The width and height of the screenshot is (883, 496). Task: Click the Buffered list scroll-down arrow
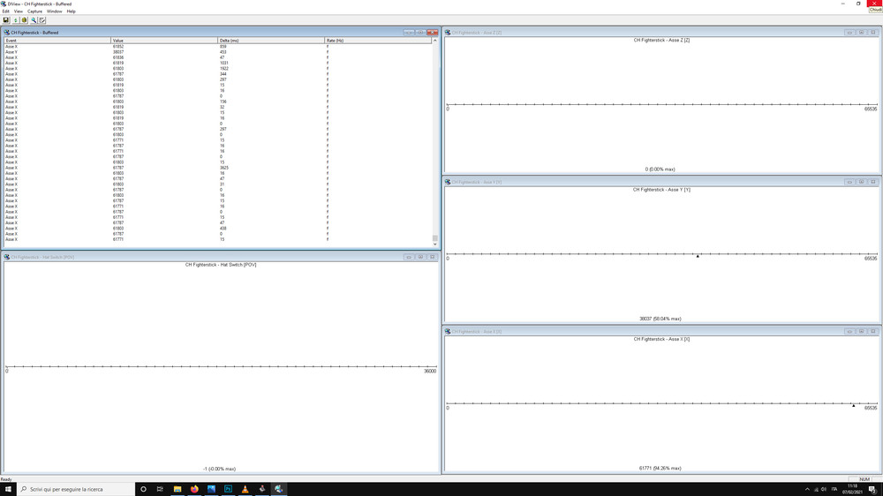pyautogui.click(x=434, y=244)
